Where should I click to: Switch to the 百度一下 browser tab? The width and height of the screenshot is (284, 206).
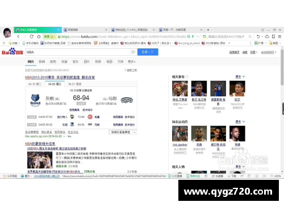tap(181, 30)
